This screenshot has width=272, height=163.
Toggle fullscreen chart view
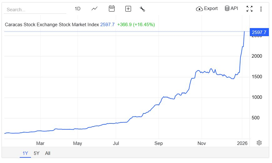pyautogui.click(x=249, y=9)
